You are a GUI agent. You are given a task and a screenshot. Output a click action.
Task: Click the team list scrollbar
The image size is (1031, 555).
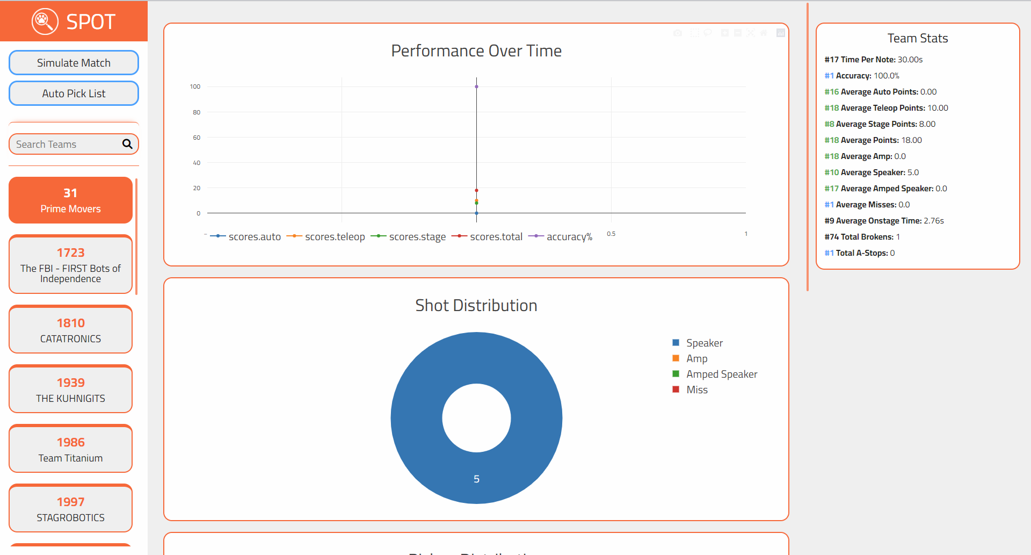[x=136, y=236]
